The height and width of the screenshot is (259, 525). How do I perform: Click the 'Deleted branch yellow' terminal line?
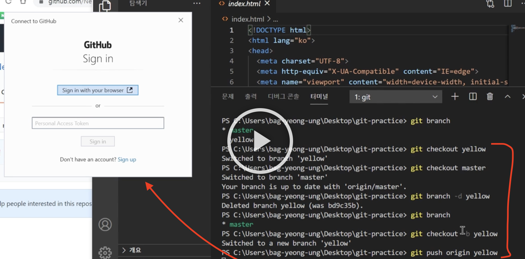point(292,206)
